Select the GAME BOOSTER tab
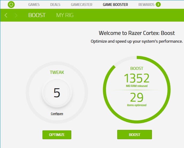 (115, 5)
